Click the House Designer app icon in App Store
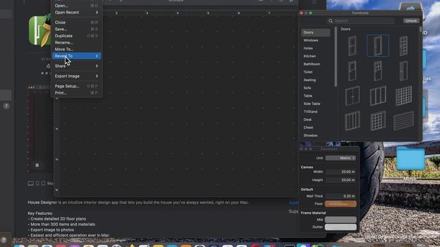 pyautogui.click(x=39, y=30)
